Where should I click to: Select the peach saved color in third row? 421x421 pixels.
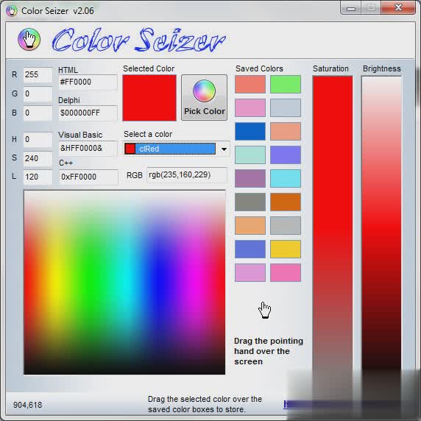click(286, 132)
